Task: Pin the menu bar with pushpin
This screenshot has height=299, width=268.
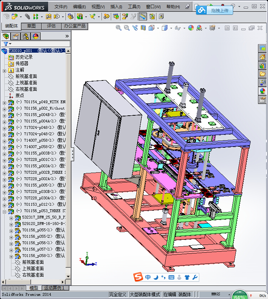Action: coord(187,6)
